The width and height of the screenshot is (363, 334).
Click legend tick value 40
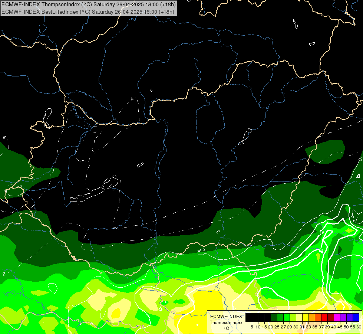pos(334,327)
